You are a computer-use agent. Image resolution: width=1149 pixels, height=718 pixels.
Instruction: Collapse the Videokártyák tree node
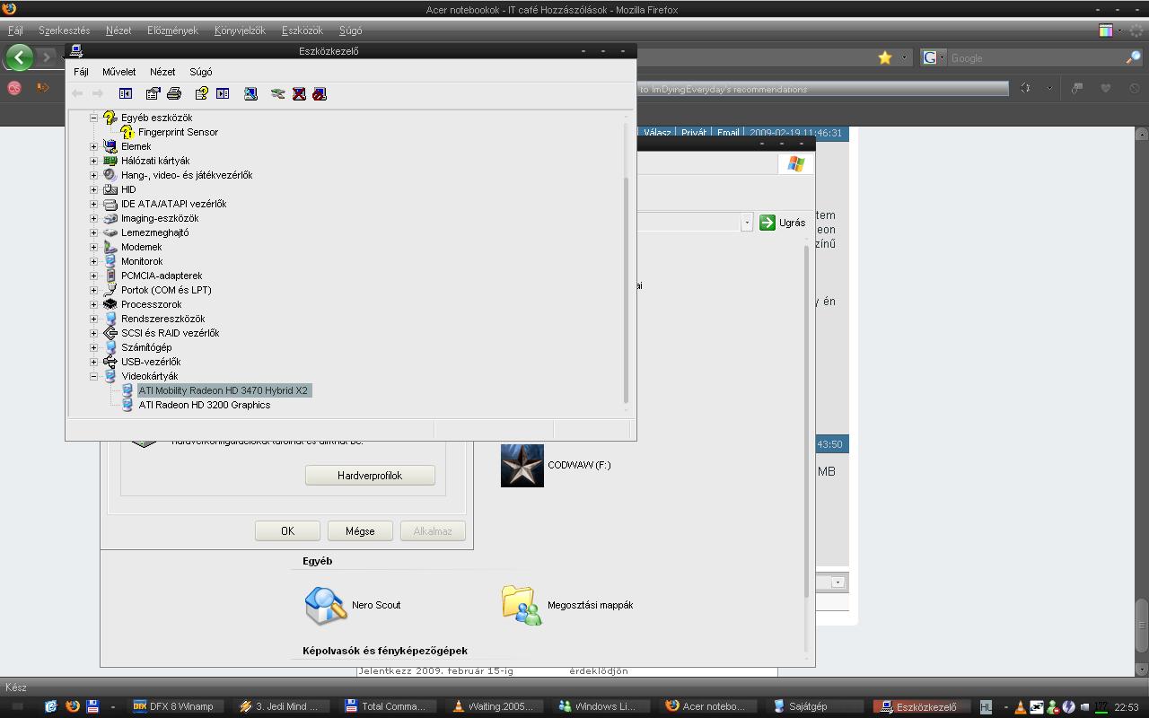pyautogui.click(x=93, y=376)
